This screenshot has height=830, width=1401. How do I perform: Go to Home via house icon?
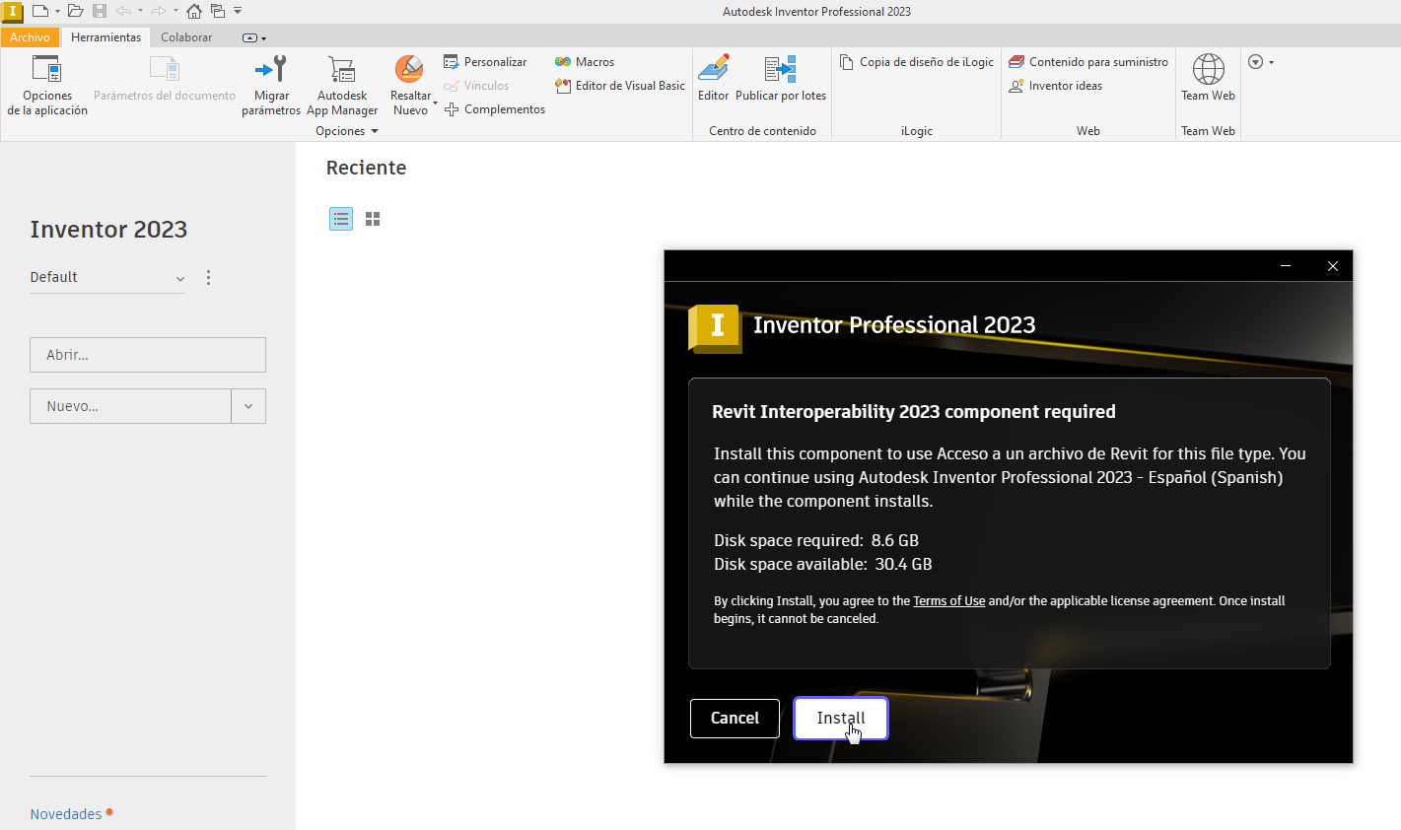(x=194, y=12)
